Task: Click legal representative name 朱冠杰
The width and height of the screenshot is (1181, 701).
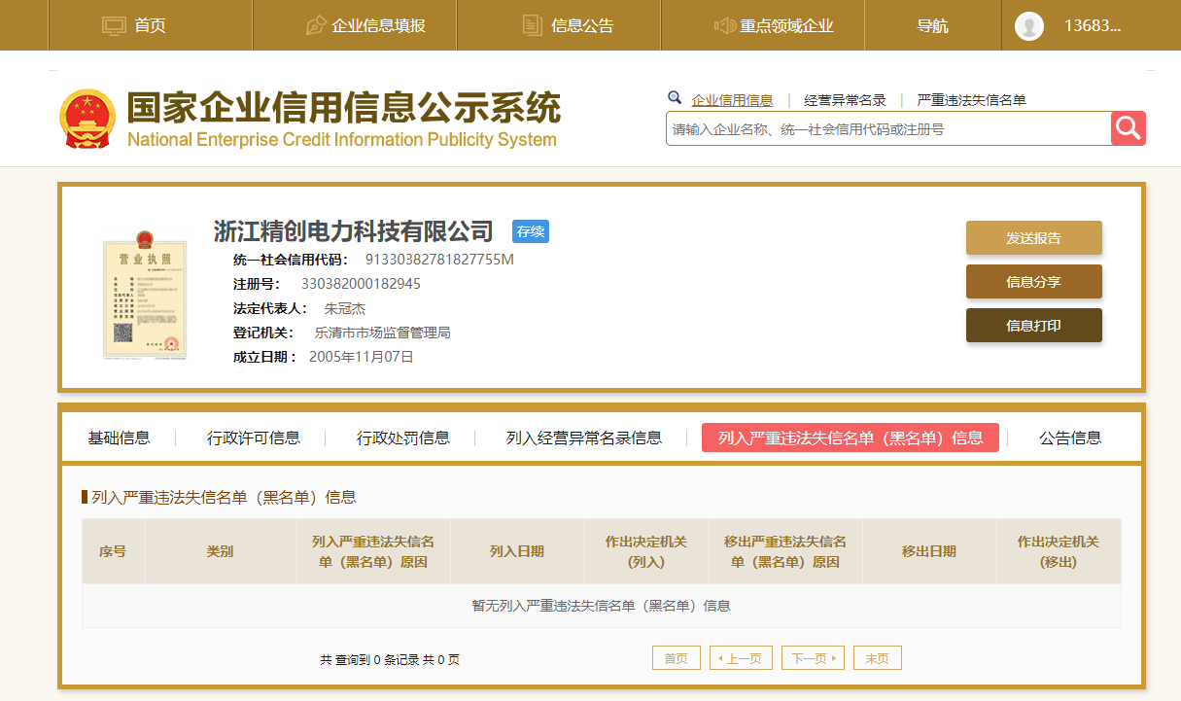Action: (x=345, y=308)
